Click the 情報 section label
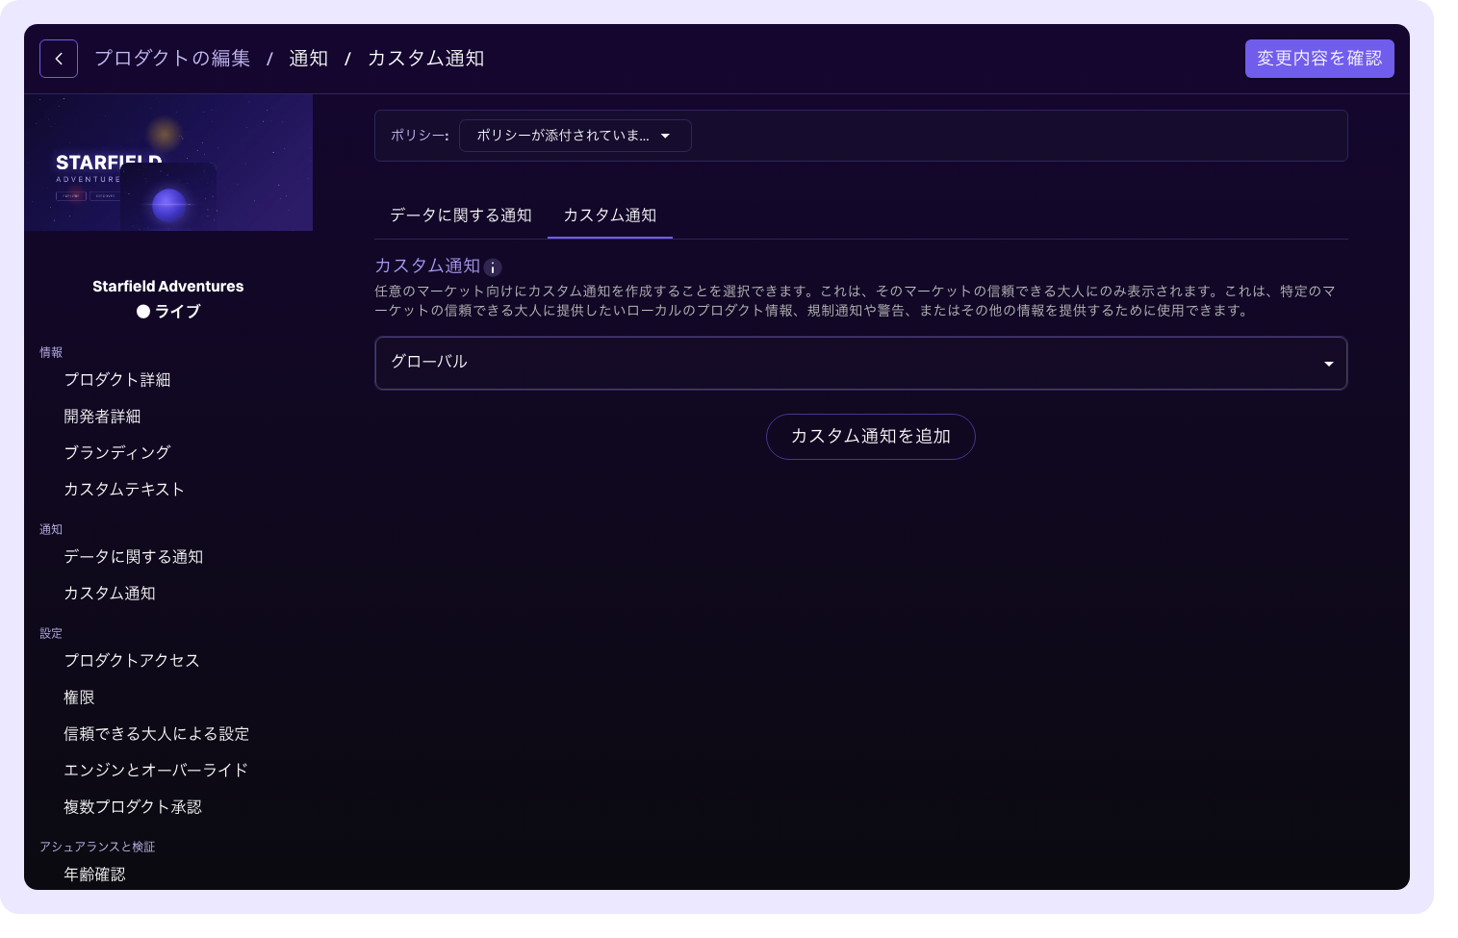Viewport: 1458px width, 938px height. coord(51,353)
